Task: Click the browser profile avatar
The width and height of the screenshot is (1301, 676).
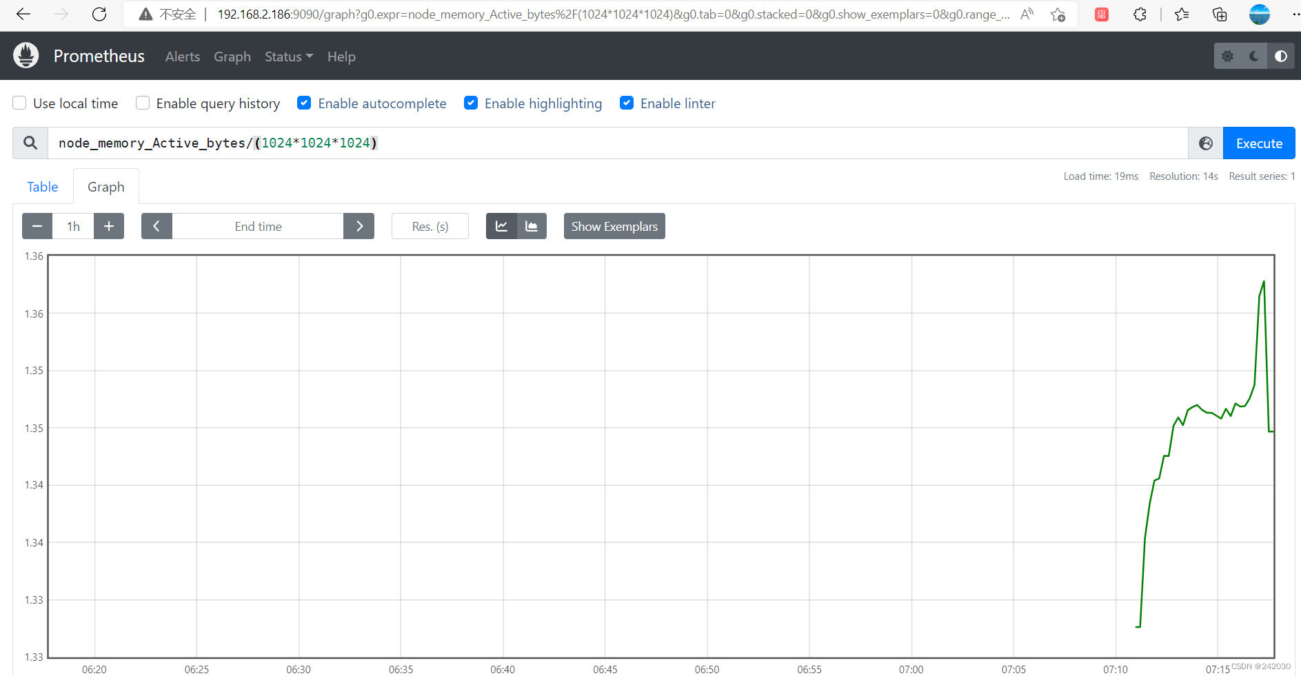Action: (1260, 14)
